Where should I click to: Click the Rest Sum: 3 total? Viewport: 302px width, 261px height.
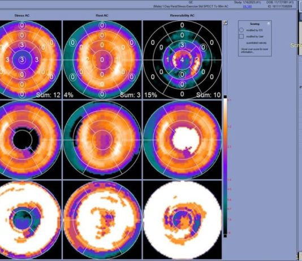click(130, 95)
